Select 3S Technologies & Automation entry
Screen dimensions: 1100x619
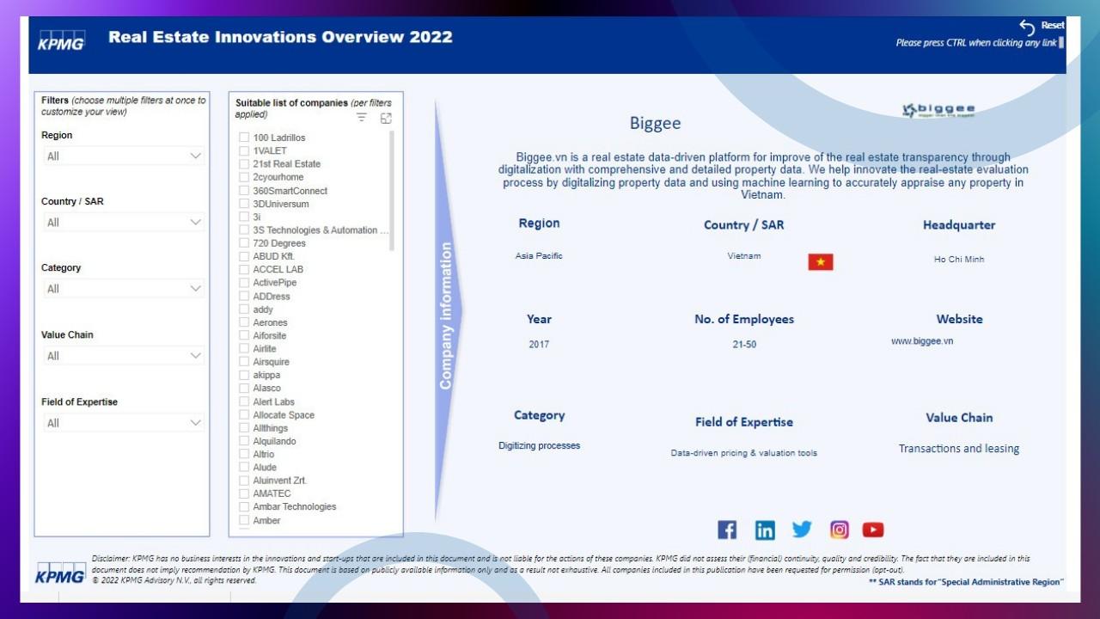[x=321, y=230]
